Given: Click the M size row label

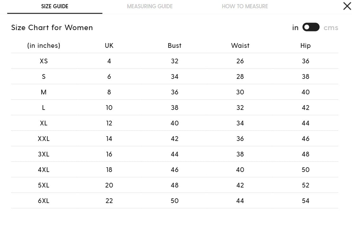Looking at the screenshot, I should (43, 92).
